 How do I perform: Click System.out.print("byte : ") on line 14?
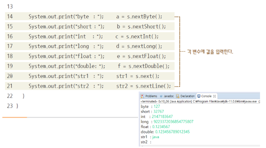[x=66, y=17]
